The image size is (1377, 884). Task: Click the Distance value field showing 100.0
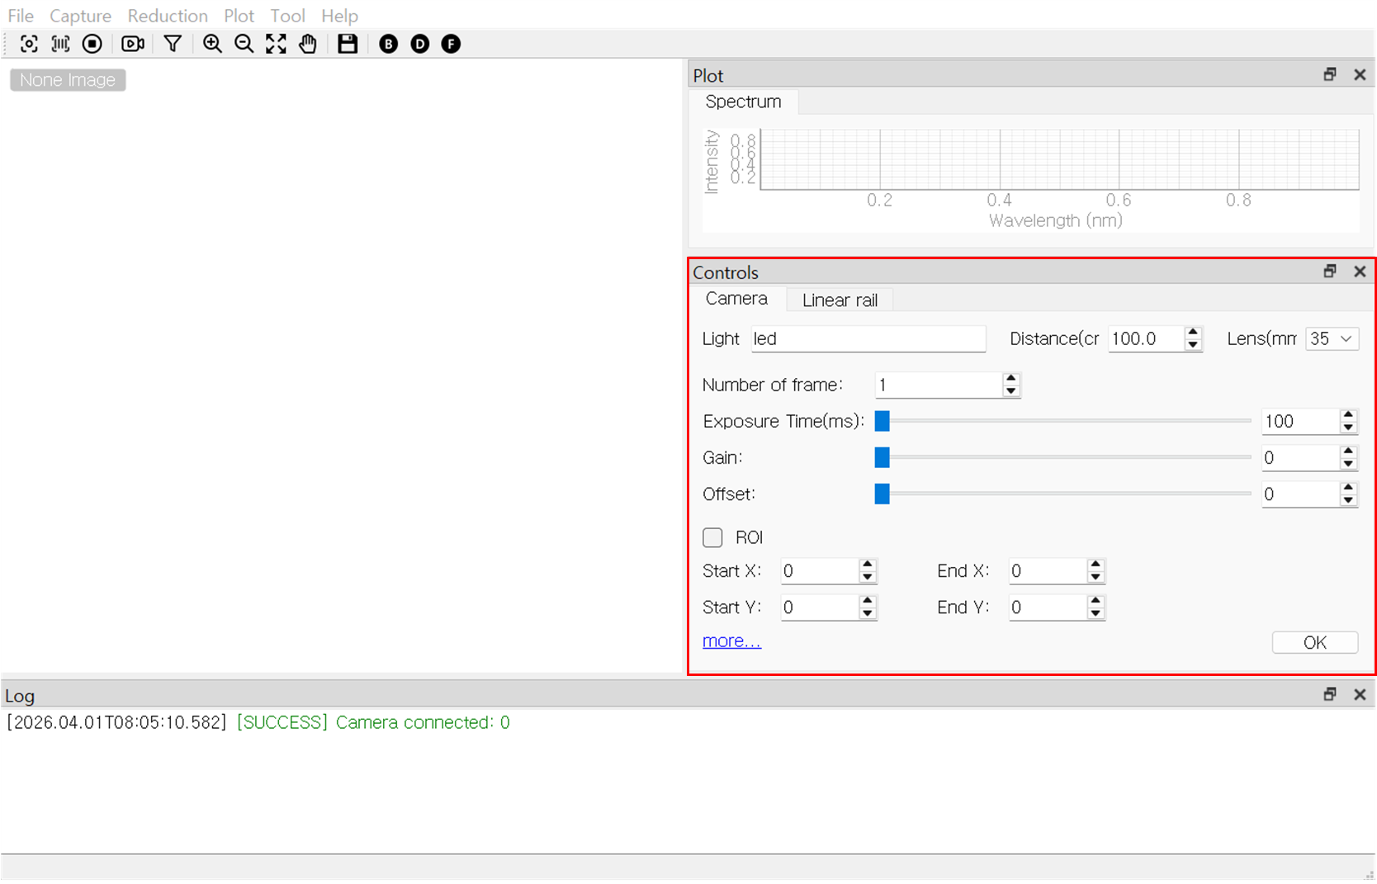tap(1146, 338)
